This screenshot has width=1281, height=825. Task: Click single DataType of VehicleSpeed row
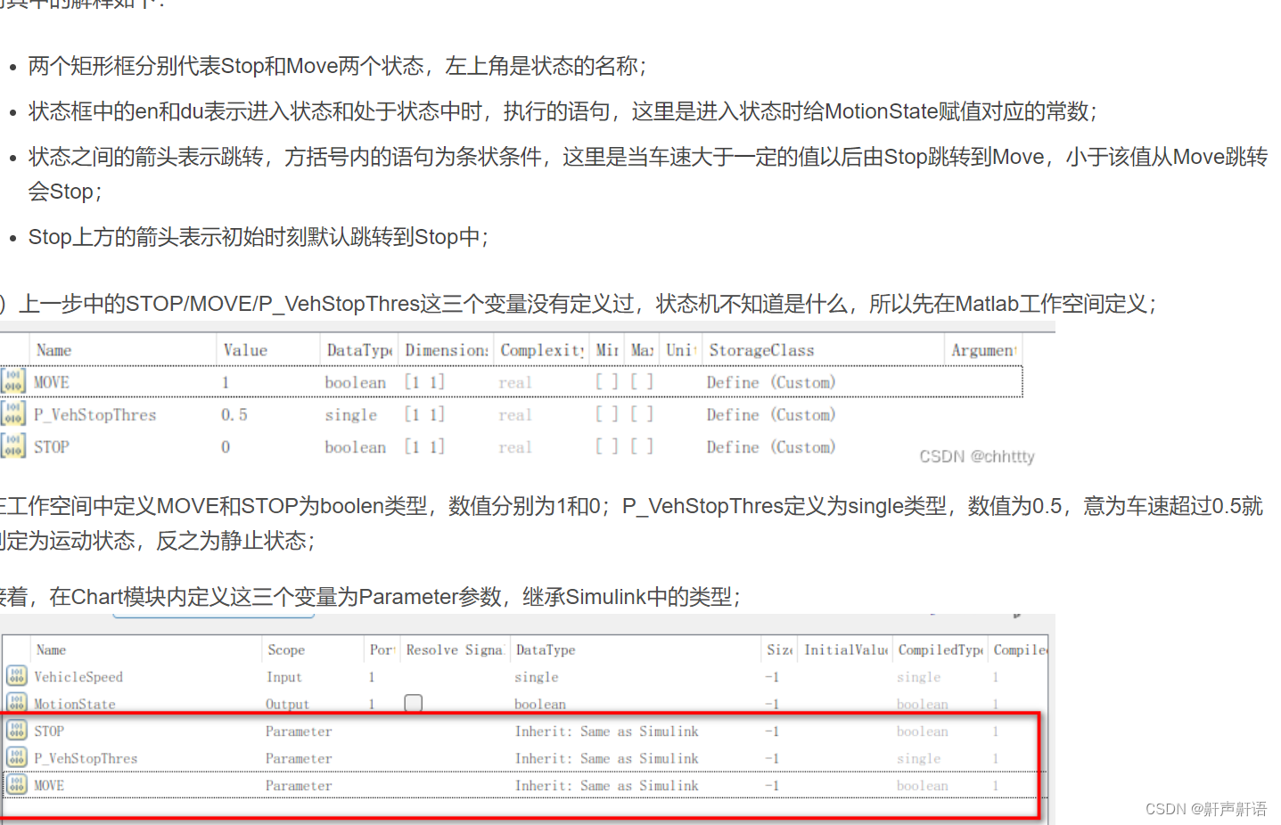click(x=536, y=677)
